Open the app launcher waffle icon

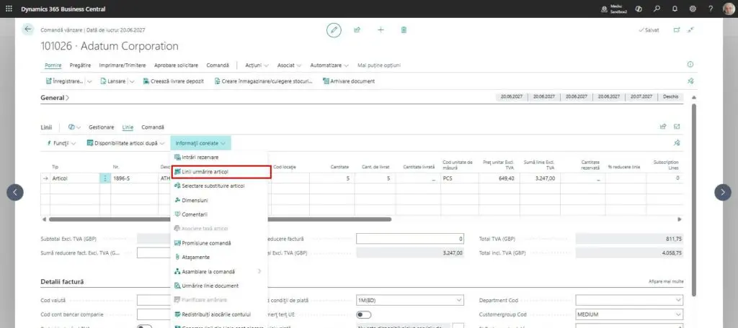point(9,9)
